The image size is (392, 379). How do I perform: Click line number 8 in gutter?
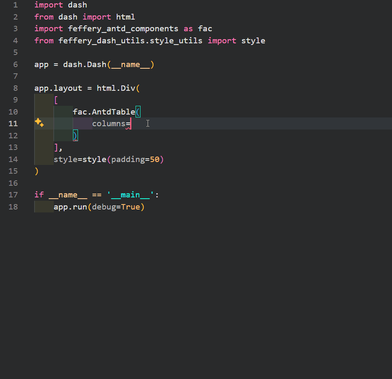(x=15, y=88)
